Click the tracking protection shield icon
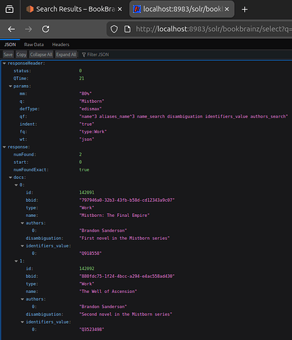 click(x=114, y=29)
